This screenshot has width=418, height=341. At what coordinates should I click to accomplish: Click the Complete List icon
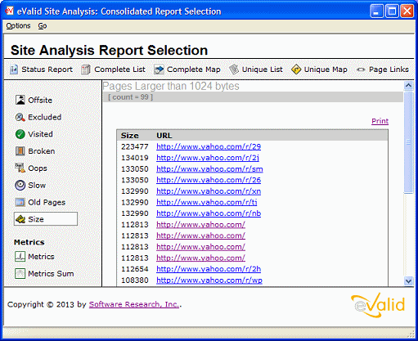(86, 70)
